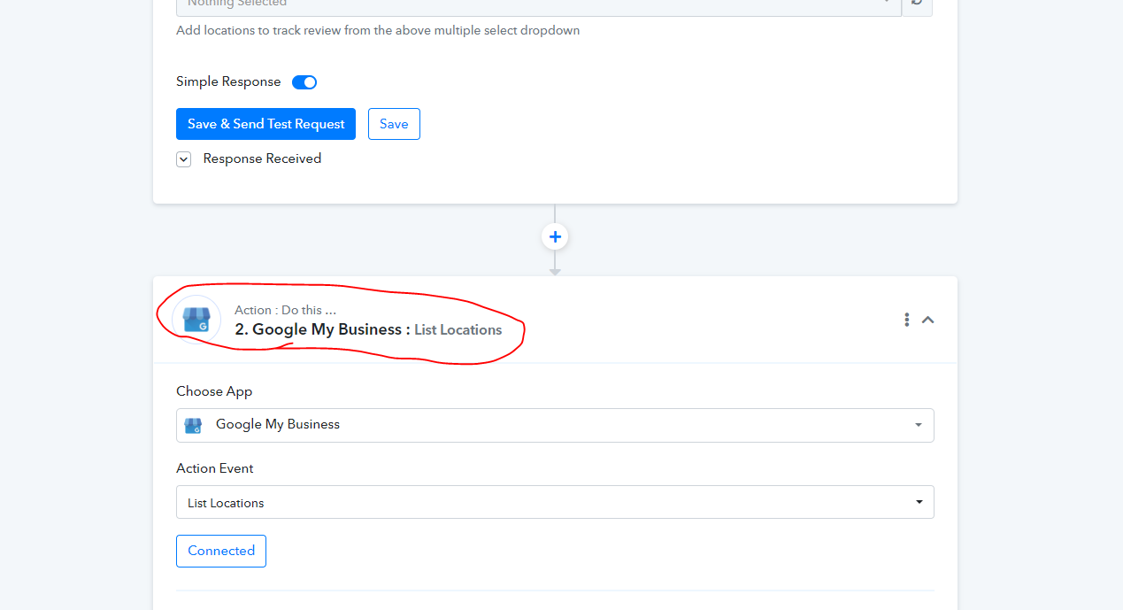Click the 'Action Event' label

[x=215, y=468]
